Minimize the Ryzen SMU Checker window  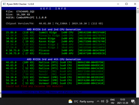point(118,4)
